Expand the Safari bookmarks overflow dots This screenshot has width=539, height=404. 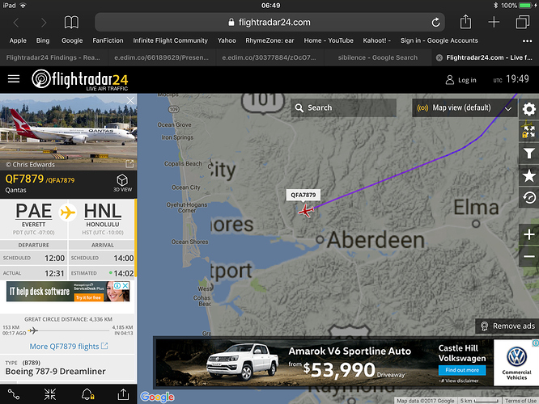click(x=527, y=41)
